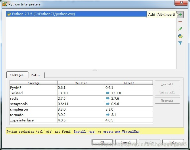The width and height of the screenshot is (190, 150).
Task: Select the setuptools package row
Action: tap(81, 104)
